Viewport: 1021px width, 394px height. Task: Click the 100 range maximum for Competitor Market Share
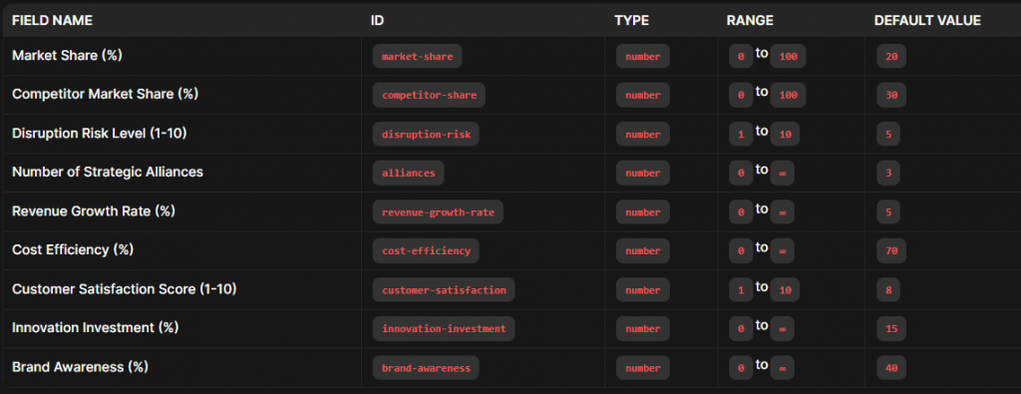(x=788, y=95)
